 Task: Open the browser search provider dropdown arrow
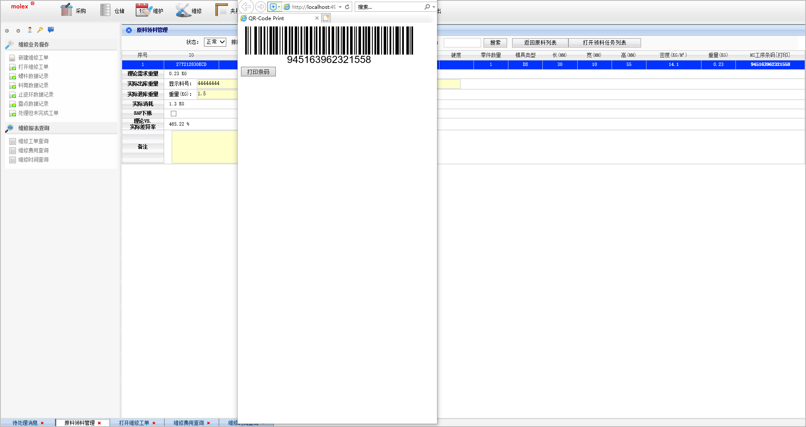(434, 7)
